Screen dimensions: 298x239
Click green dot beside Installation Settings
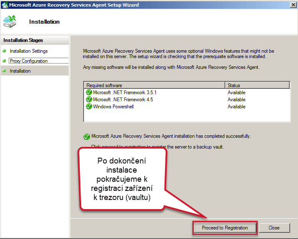click(x=4, y=51)
